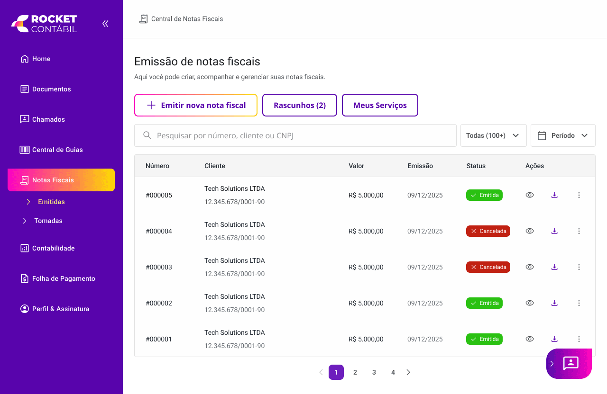Select Notas Fiscais in the sidebar

click(x=61, y=180)
